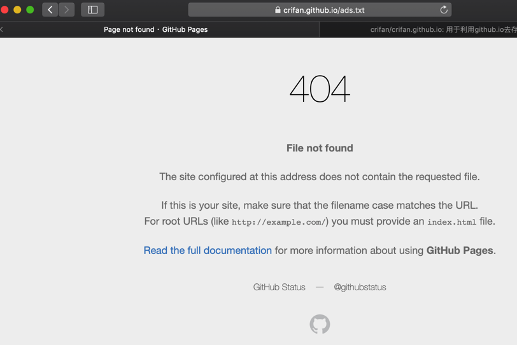Switch to the crifan/crifan.github.io tab

(x=418, y=29)
